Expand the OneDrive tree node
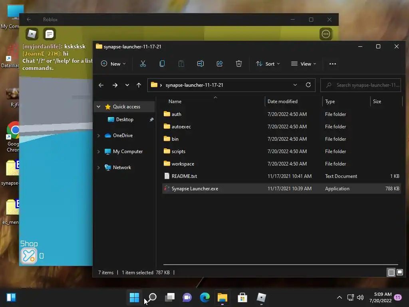Screen dimensions: 409x307 [x=98, y=136]
